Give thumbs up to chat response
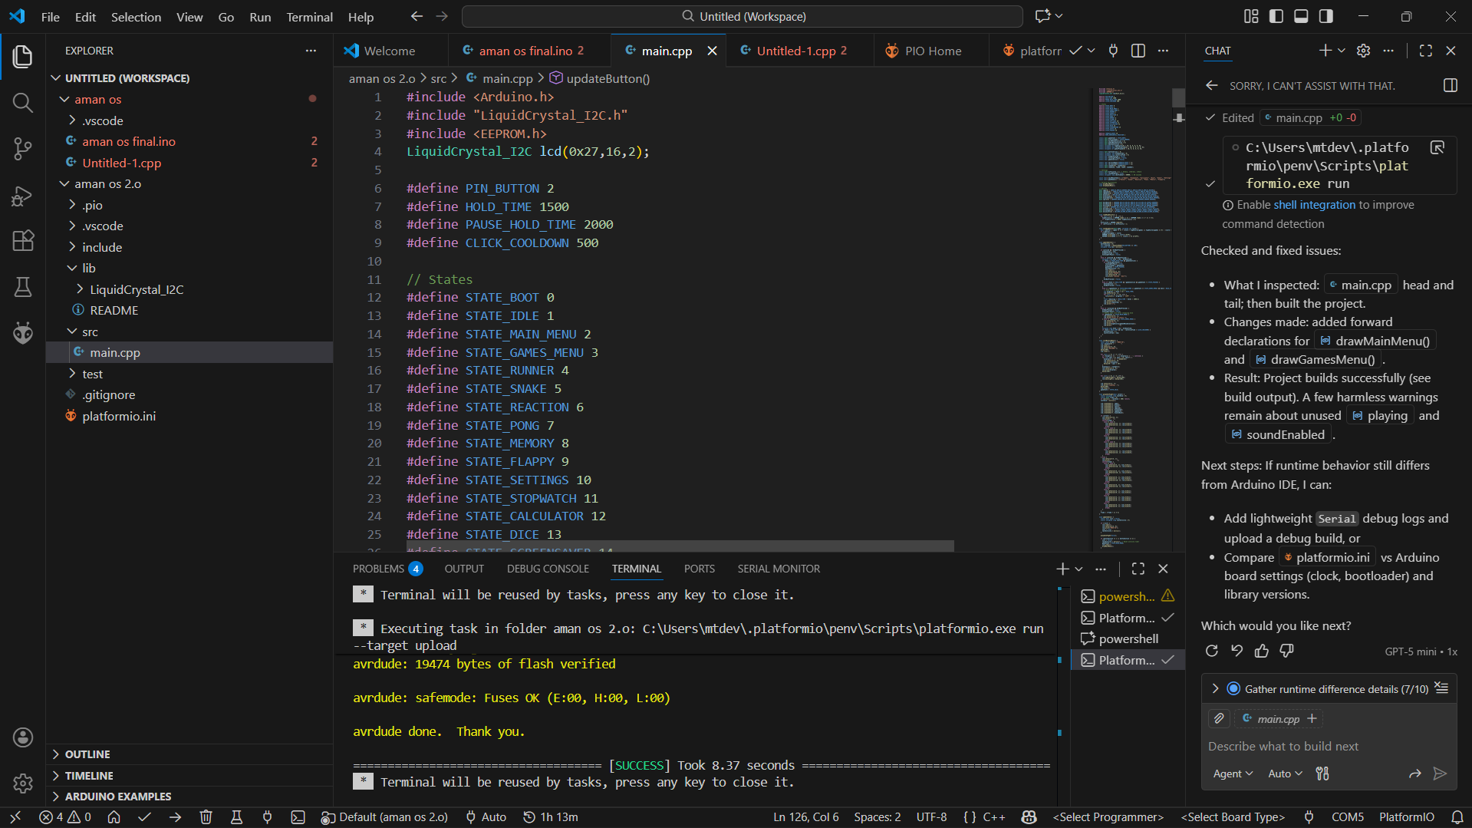 pyautogui.click(x=1262, y=651)
